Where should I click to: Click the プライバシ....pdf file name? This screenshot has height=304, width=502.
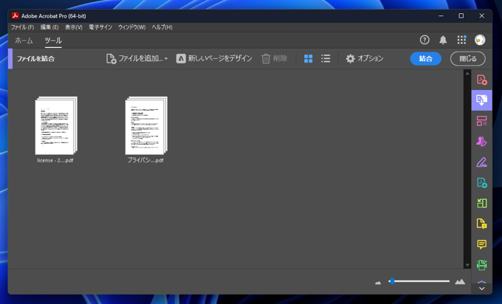[x=145, y=160]
